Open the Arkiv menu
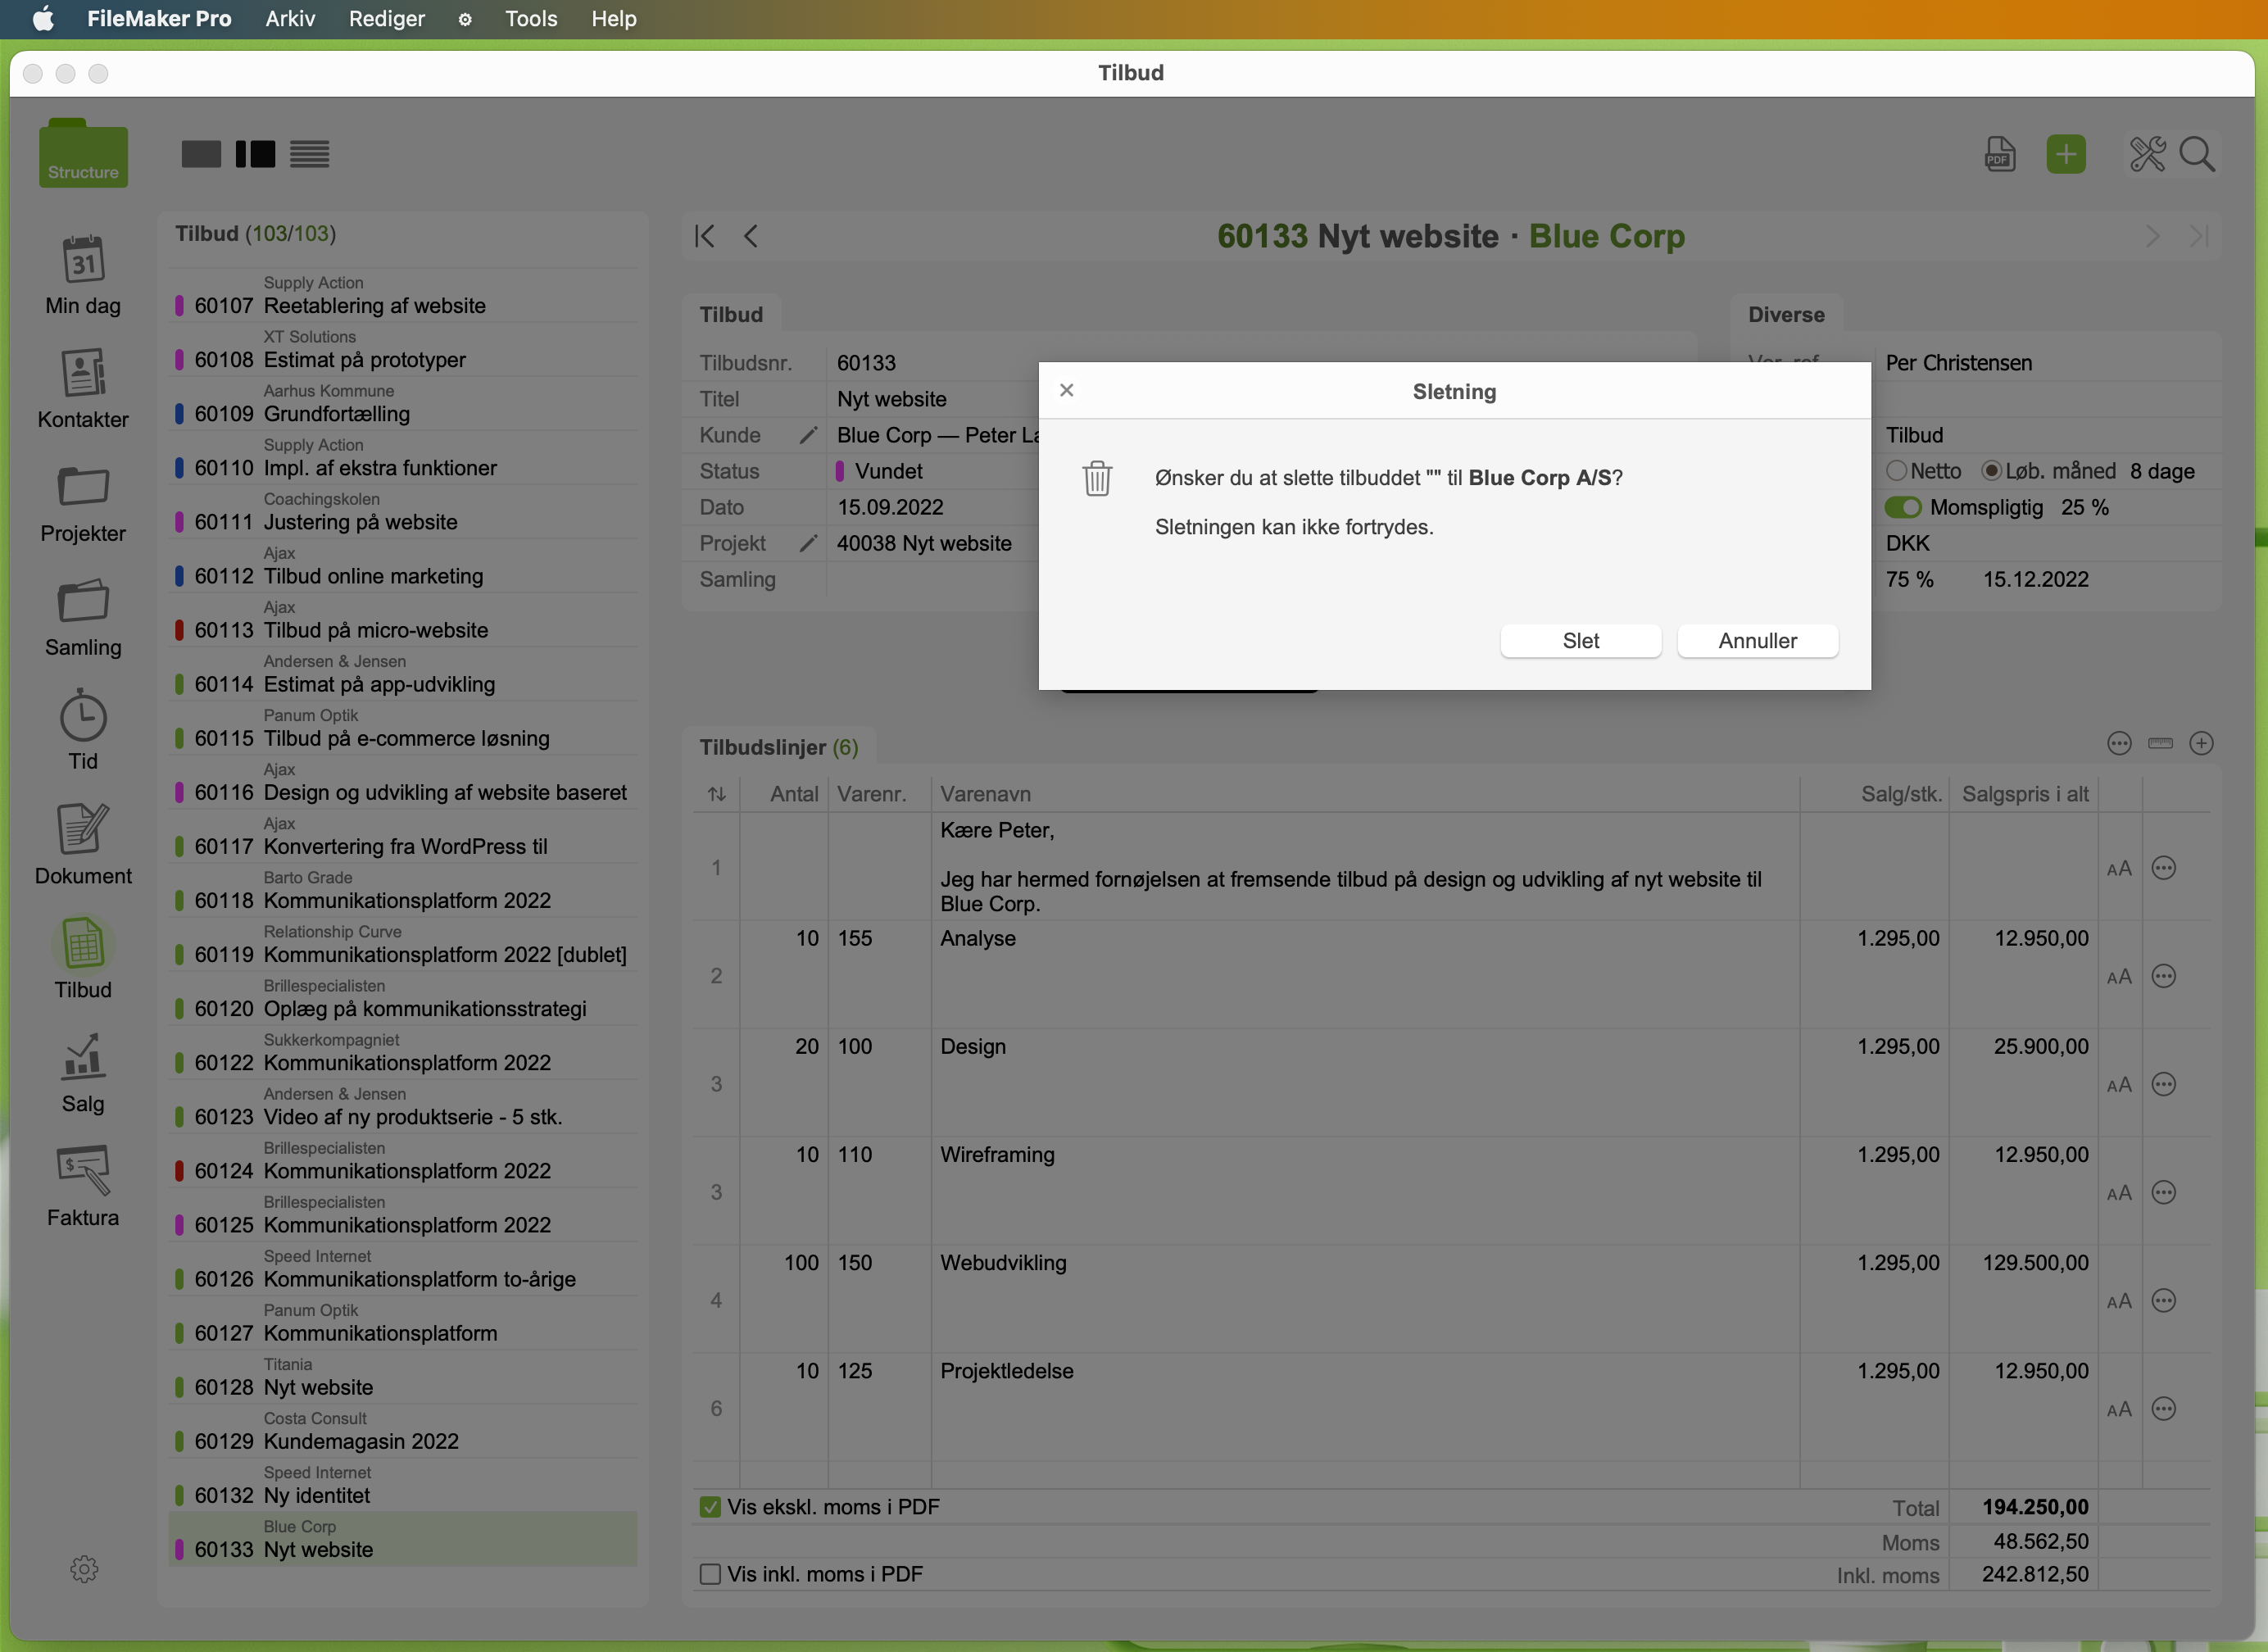This screenshot has width=2268, height=1652. point(290,19)
